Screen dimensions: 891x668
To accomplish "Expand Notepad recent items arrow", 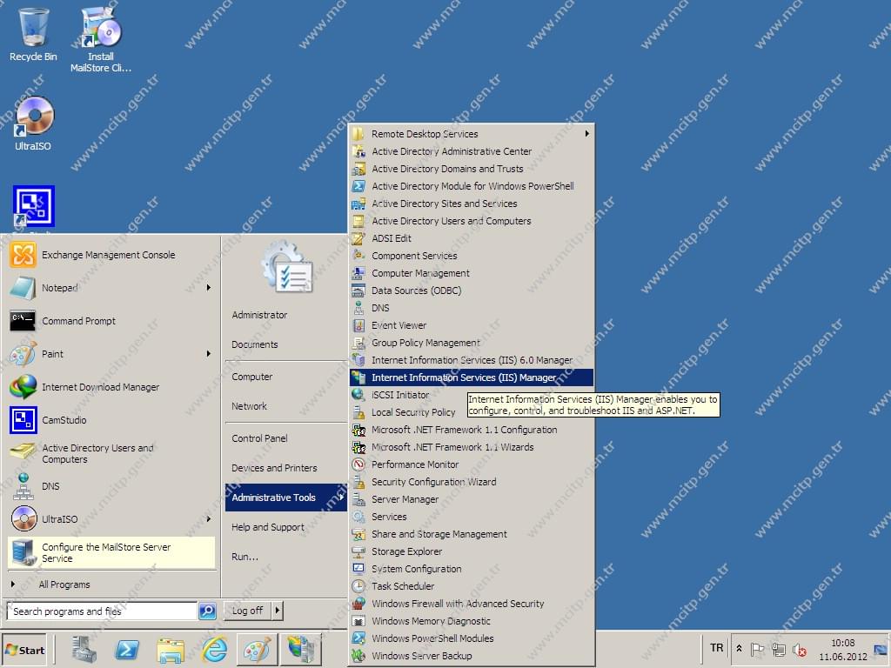I will point(209,288).
